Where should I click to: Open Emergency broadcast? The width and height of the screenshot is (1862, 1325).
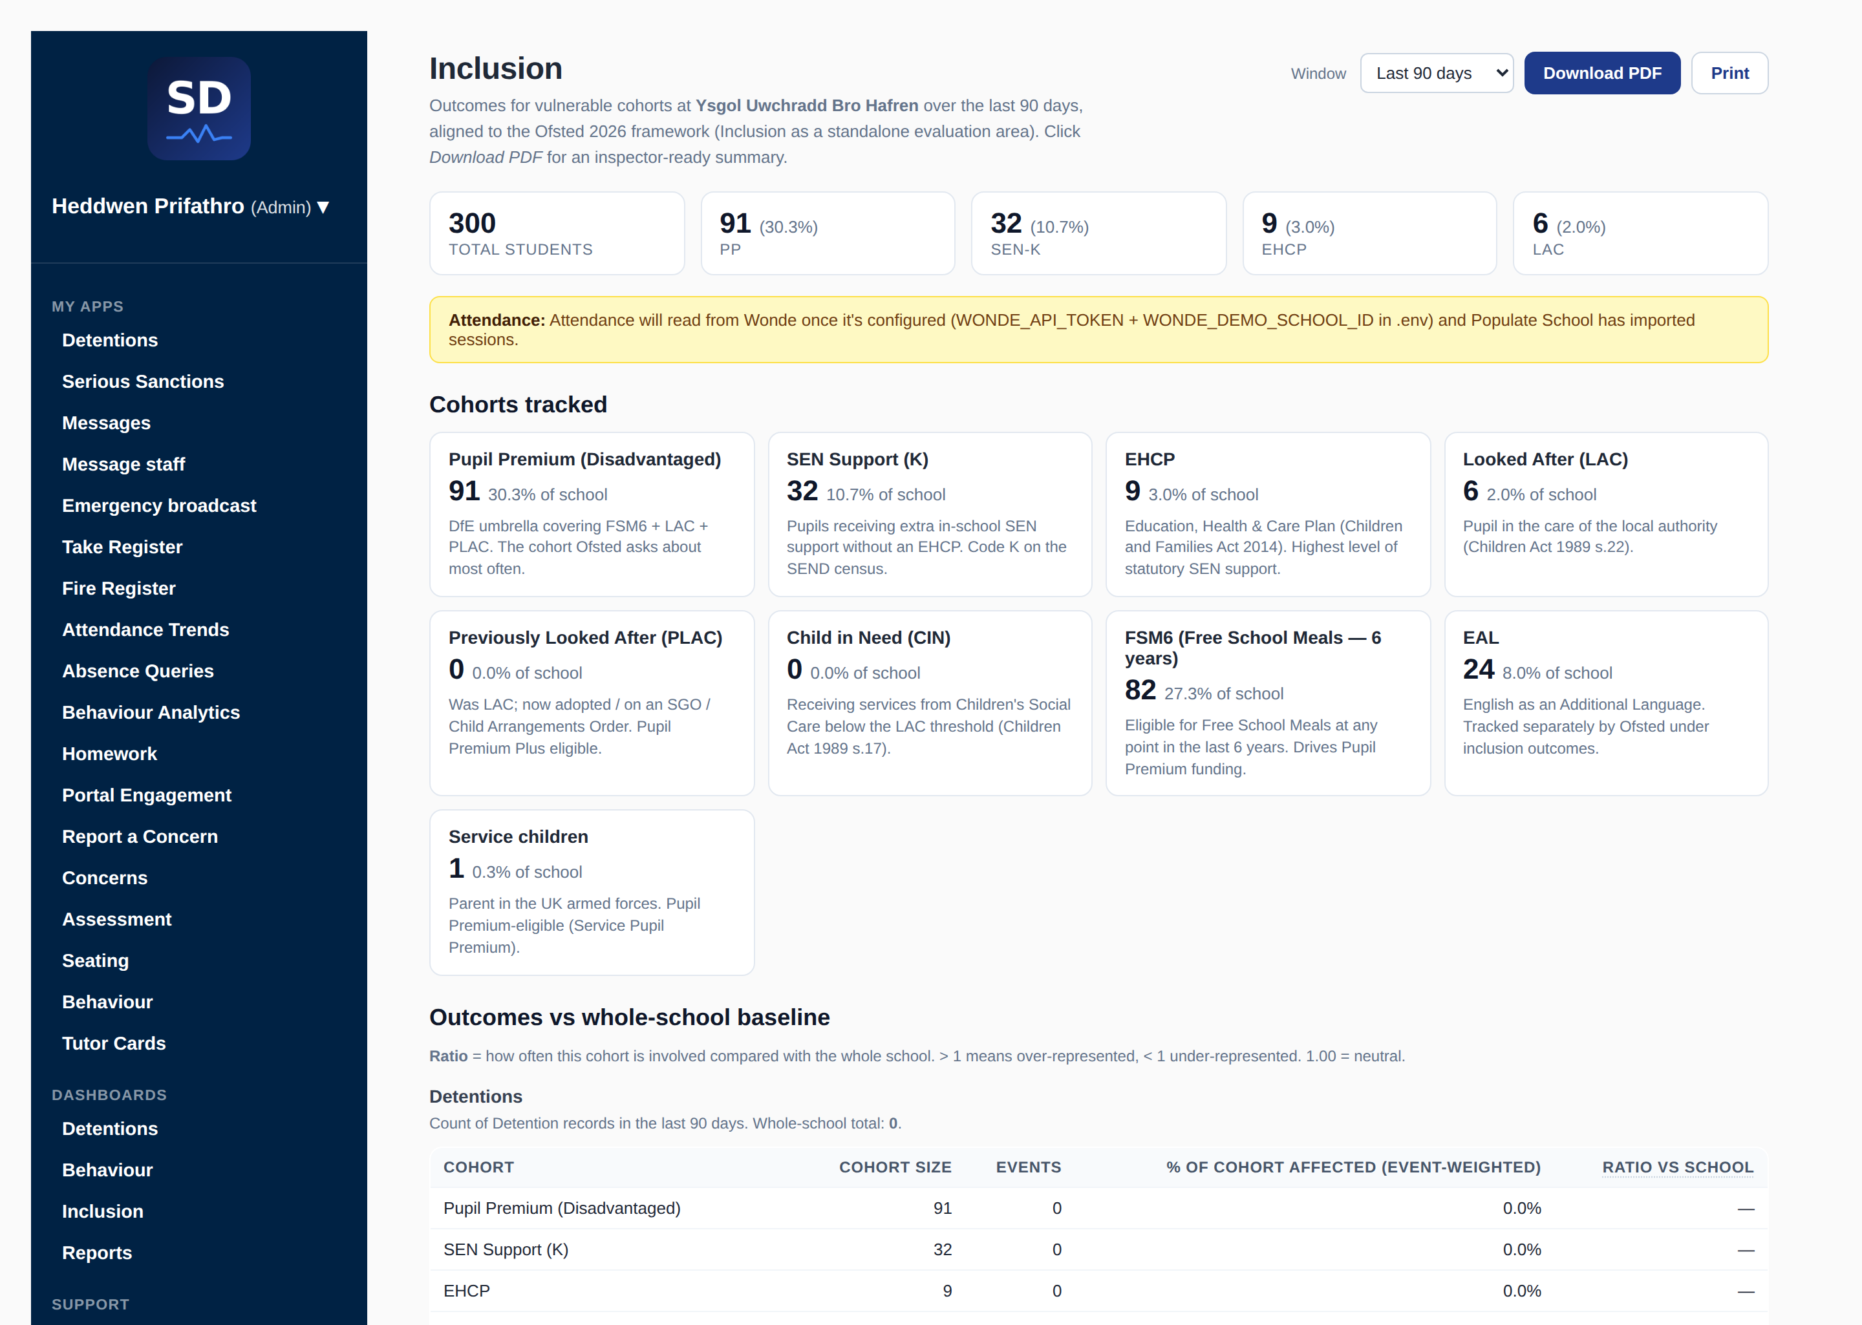click(159, 506)
